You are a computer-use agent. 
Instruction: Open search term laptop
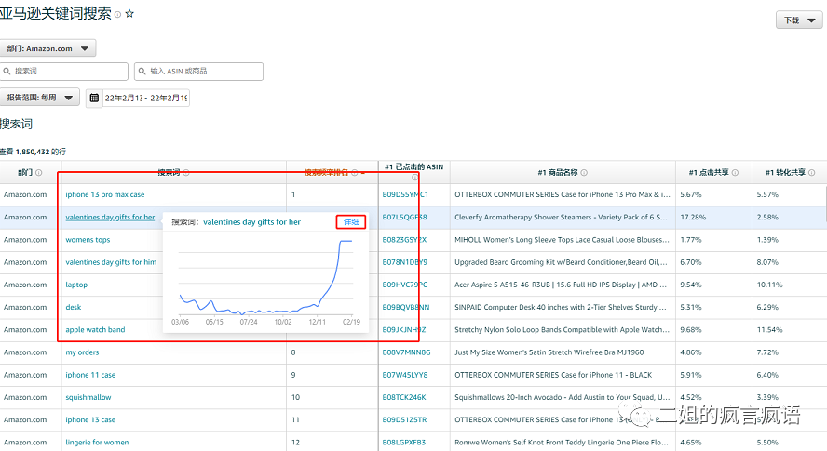76,285
